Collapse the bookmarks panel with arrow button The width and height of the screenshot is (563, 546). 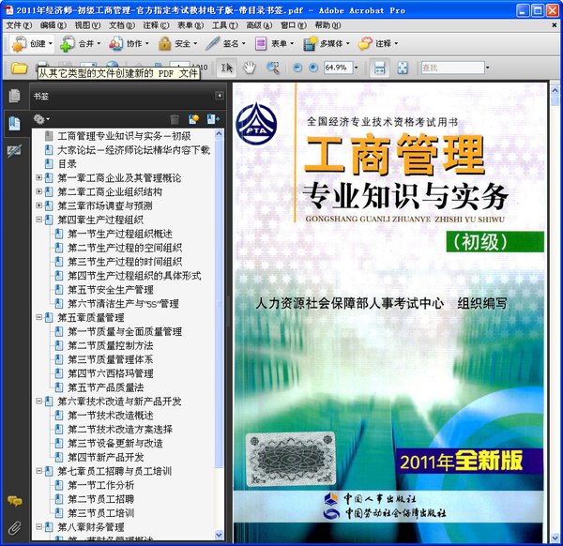[x=220, y=96]
